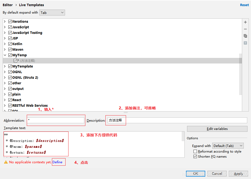Open the 'By default expand with' dropdown
251x179 pixels.
pos(52,13)
